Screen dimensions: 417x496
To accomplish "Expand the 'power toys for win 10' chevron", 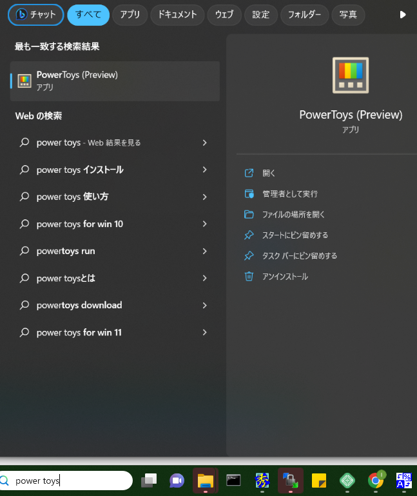I will [204, 224].
